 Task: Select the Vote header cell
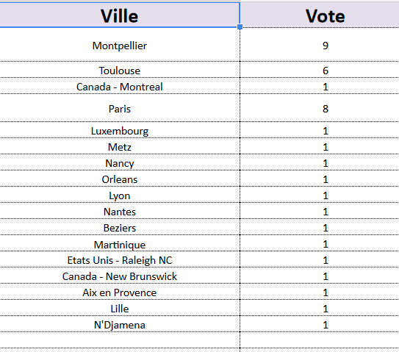320,15
